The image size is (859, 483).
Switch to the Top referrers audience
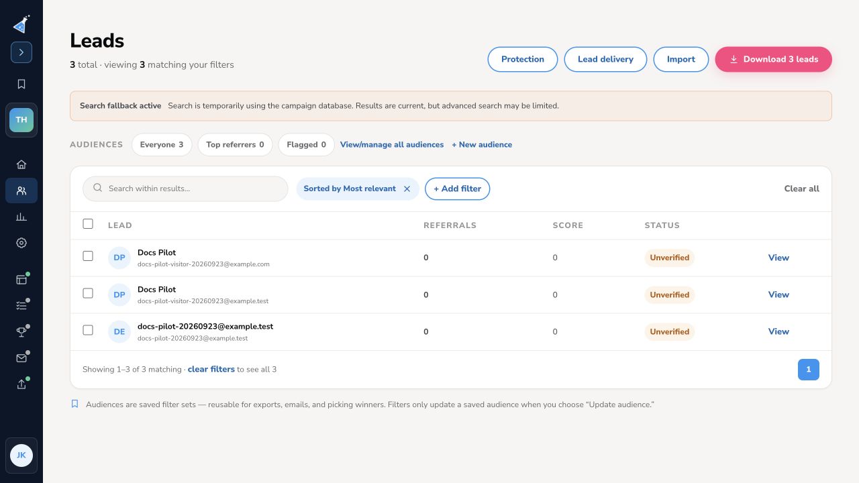[x=235, y=145]
